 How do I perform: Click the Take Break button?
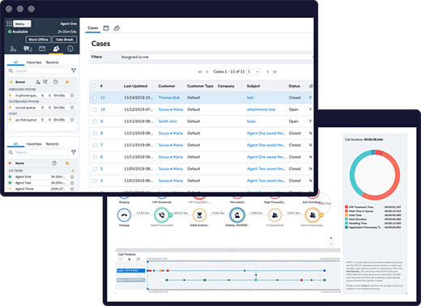[65, 40]
